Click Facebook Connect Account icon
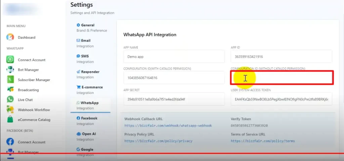The image size is (344, 161). [x=10, y=142]
